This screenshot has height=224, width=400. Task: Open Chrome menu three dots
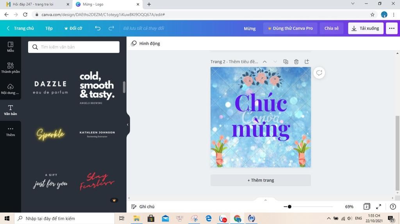pos(394,14)
